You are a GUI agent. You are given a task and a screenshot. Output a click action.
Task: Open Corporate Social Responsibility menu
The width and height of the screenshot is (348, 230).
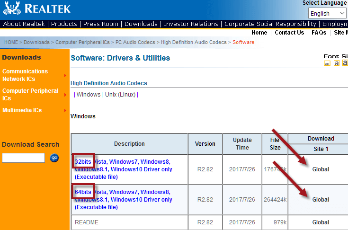coord(270,24)
